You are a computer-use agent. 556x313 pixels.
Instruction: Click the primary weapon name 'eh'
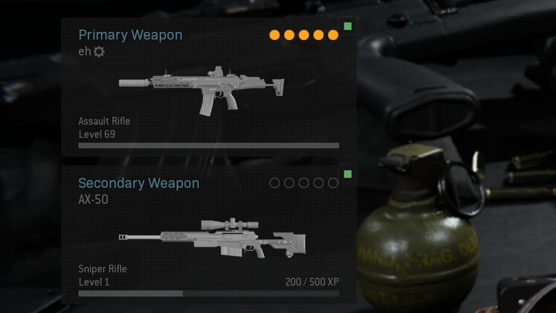pyautogui.click(x=85, y=52)
